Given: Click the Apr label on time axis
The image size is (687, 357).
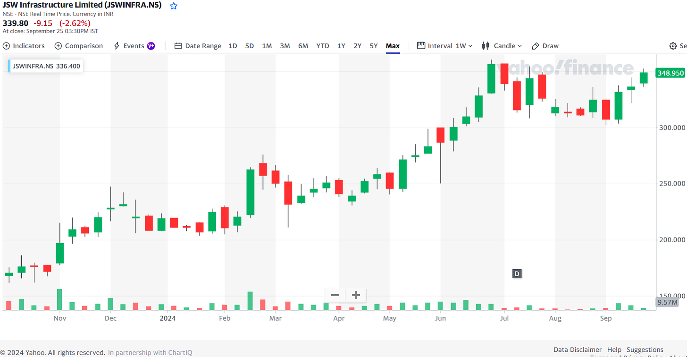Looking at the screenshot, I should (339, 318).
